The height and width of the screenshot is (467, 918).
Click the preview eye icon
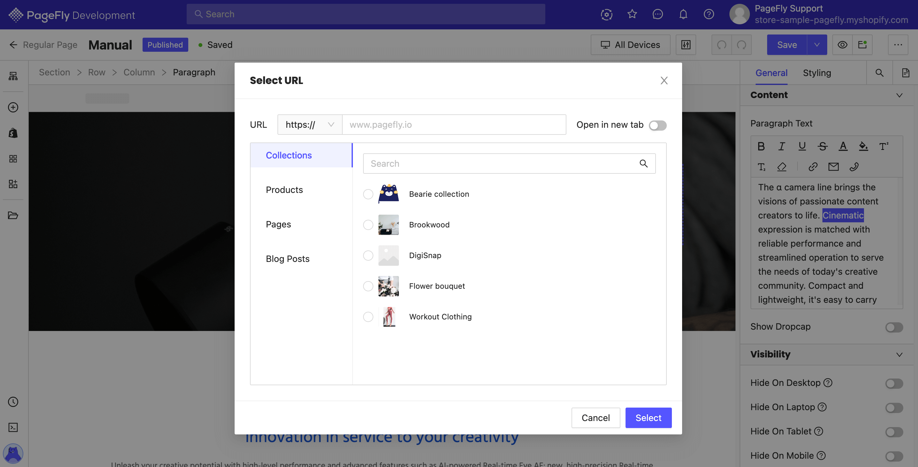pos(843,44)
